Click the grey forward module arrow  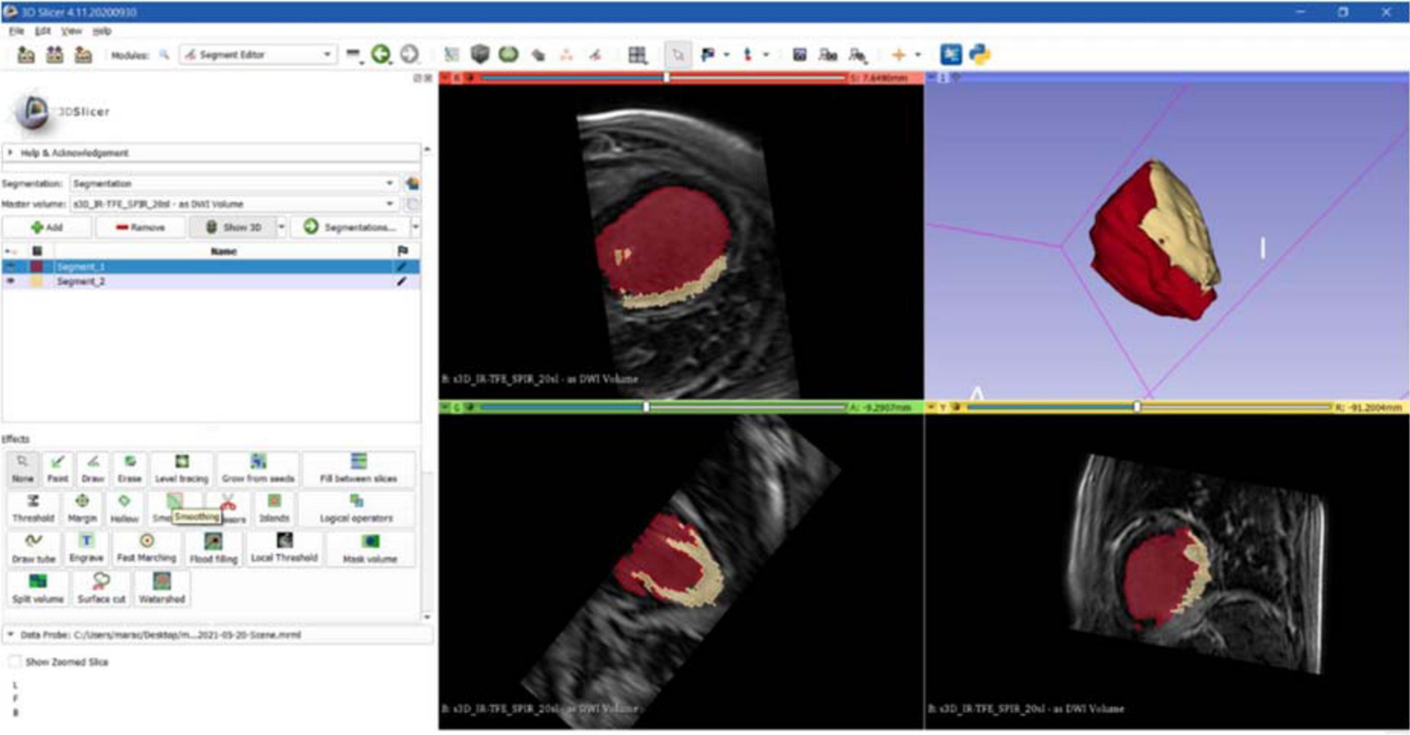tap(410, 55)
